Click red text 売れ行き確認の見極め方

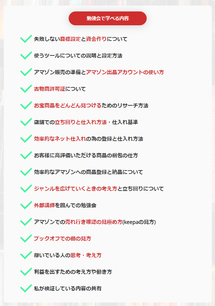pyautogui.click(x=94, y=222)
